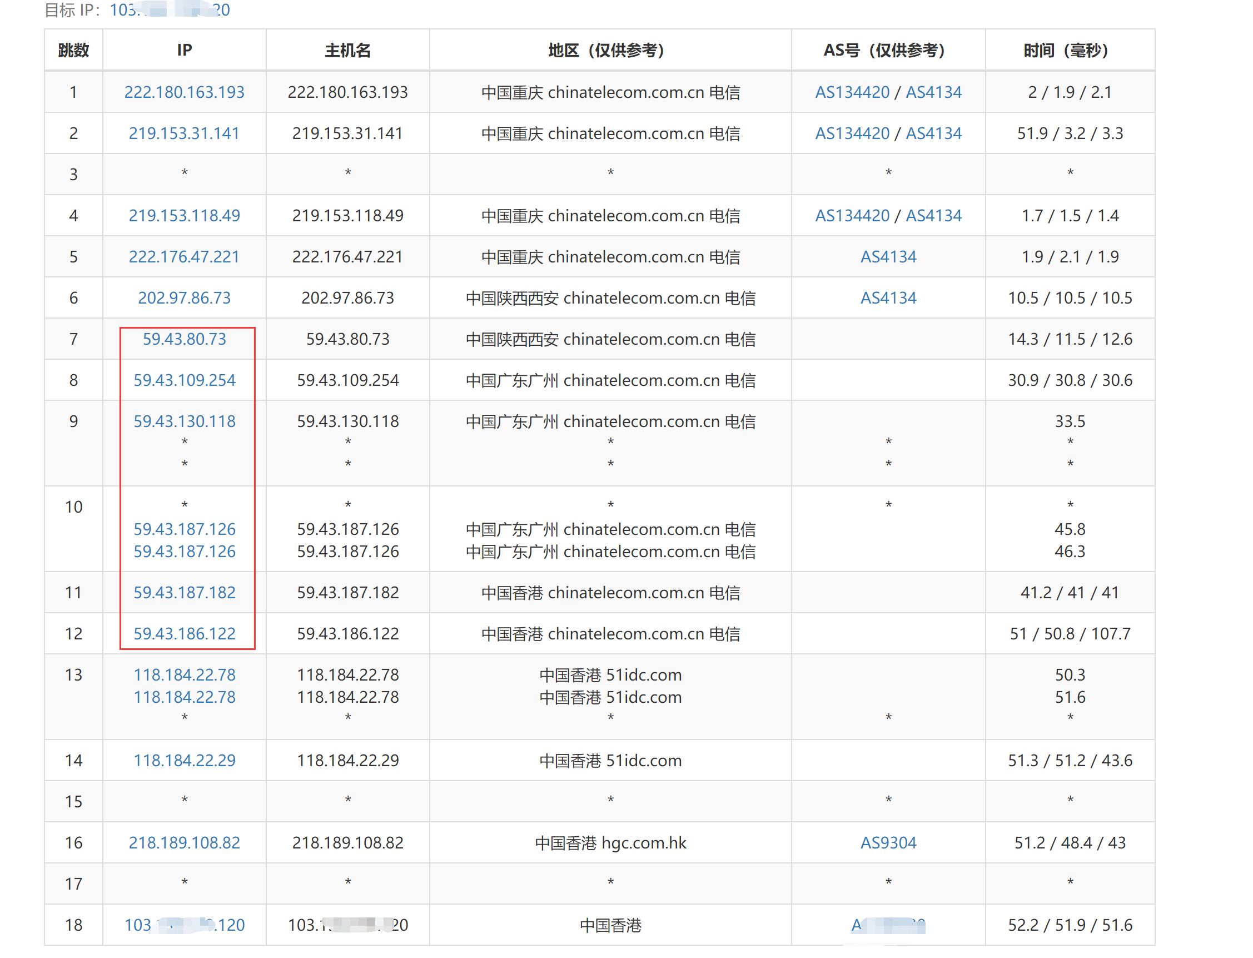Select highlighted IP 59.43.80.73
The image size is (1253, 958).
click(185, 339)
